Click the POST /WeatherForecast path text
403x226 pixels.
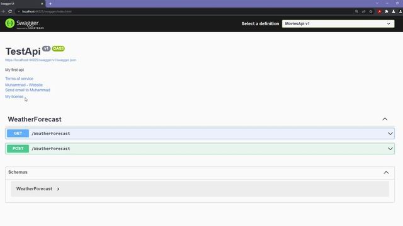tap(51, 149)
